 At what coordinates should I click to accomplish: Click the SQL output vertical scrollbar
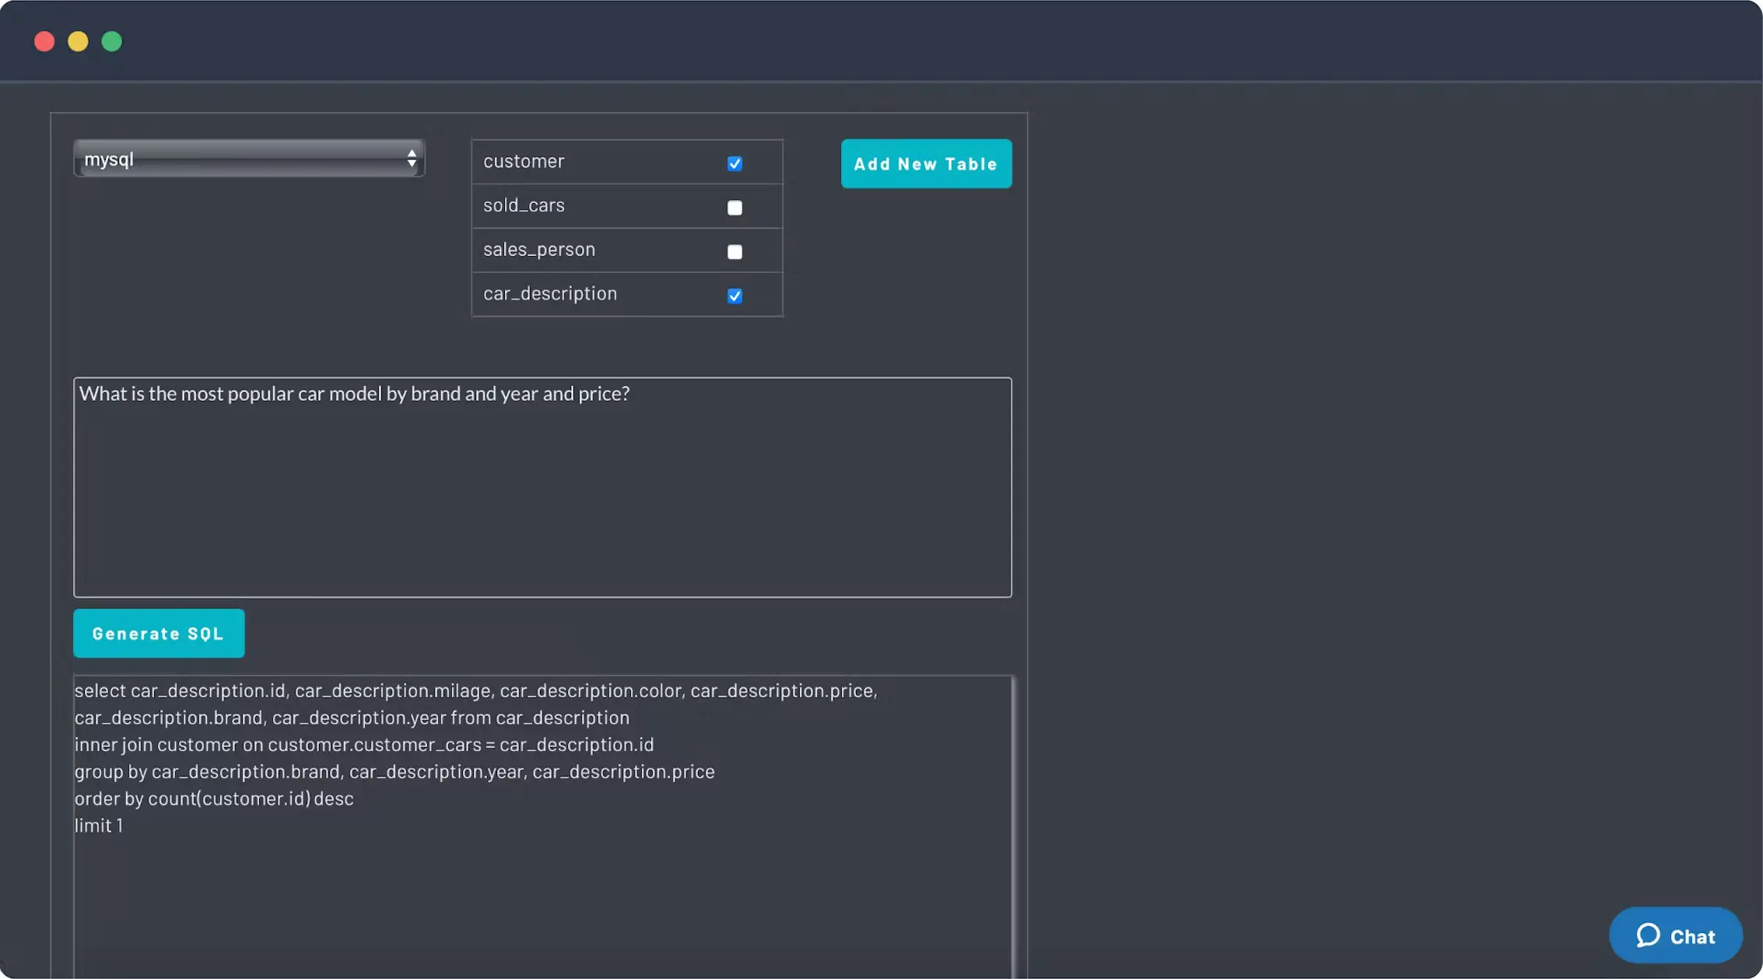point(1013,825)
